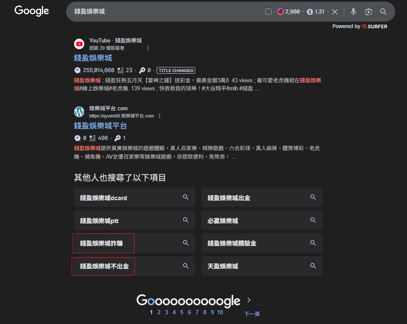Go to results page 7
Screen dimensions: 407x324
point(197,312)
